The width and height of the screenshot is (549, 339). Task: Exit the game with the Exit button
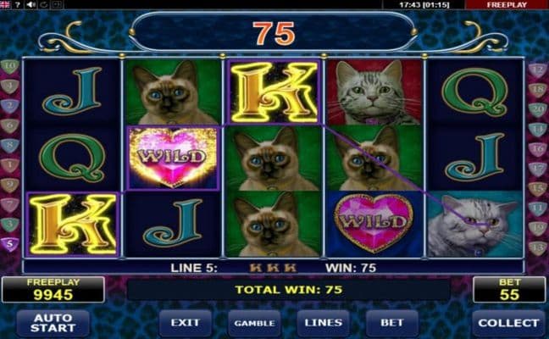point(186,323)
